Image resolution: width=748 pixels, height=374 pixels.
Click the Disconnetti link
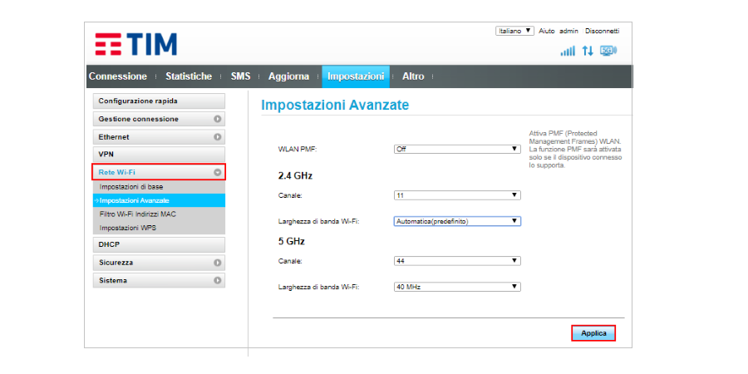602,31
